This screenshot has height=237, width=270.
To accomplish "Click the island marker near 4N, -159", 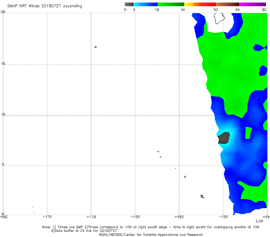I will (185, 177).
